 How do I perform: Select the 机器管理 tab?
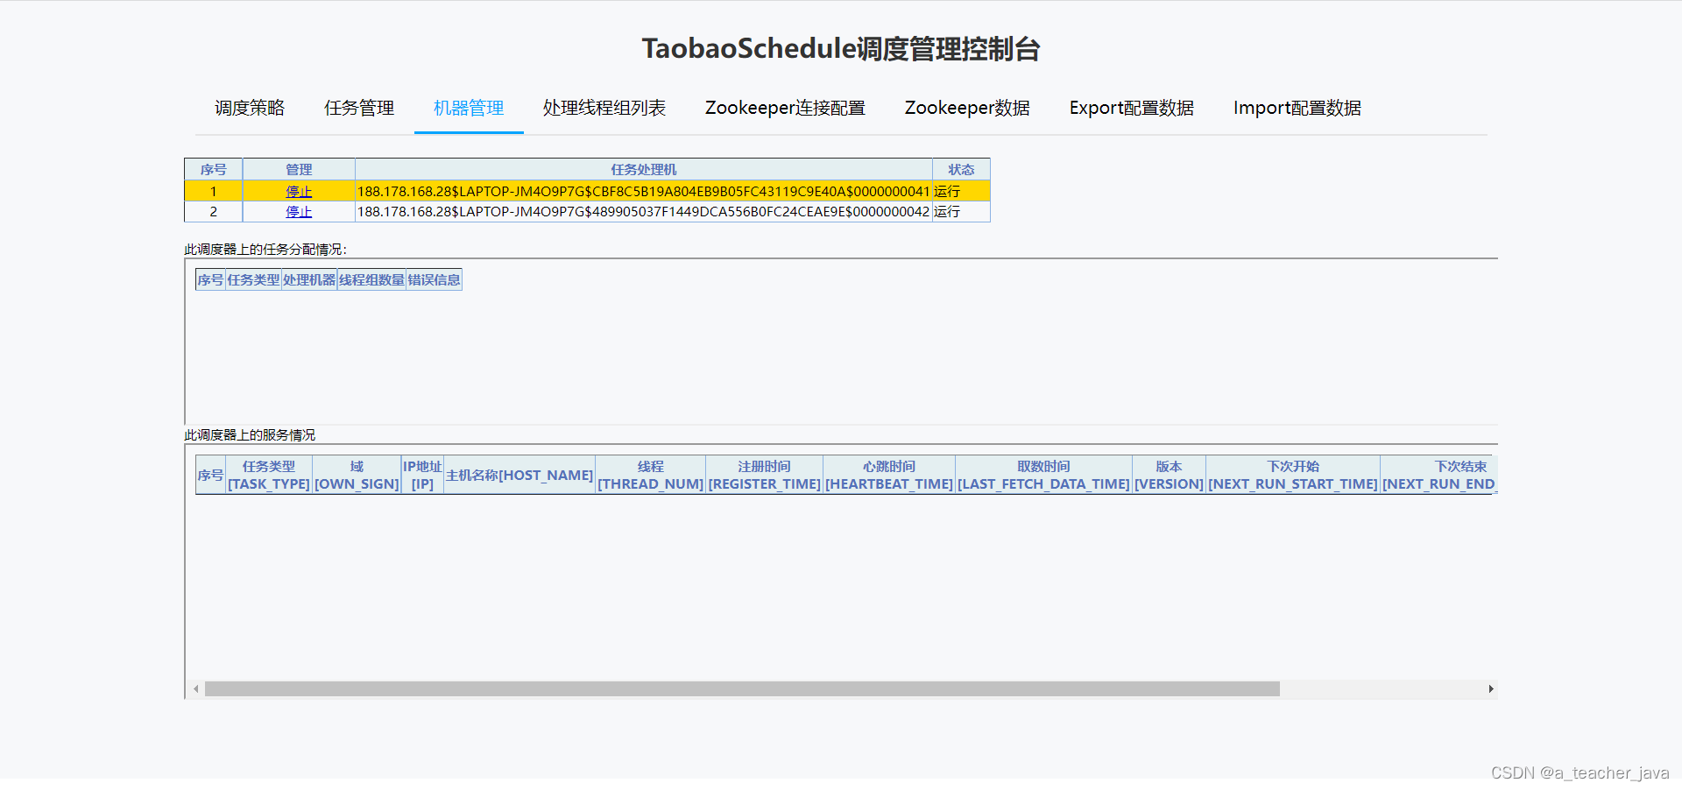point(469,108)
